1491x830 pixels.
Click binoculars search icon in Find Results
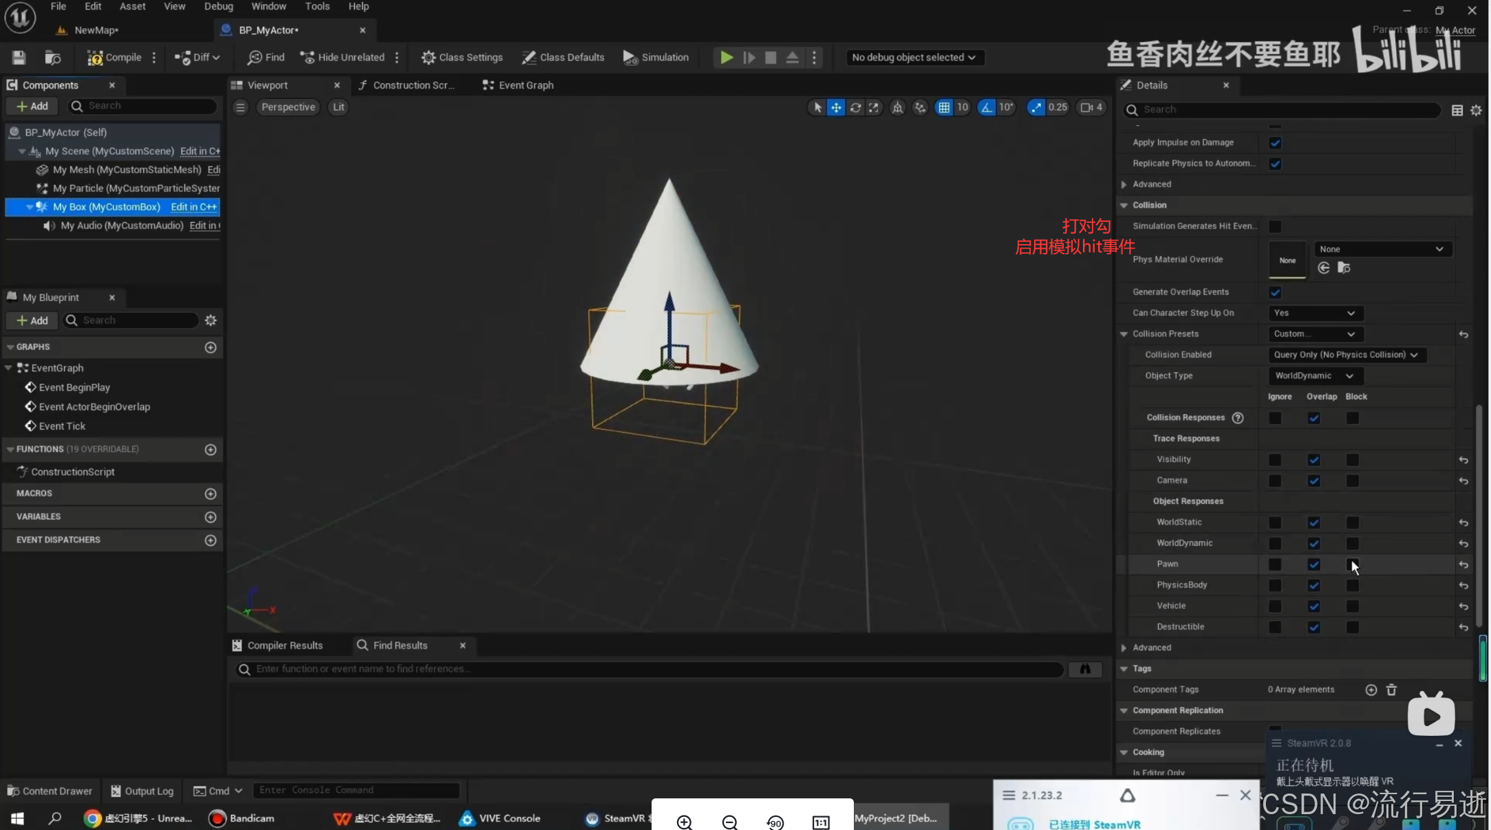point(1085,669)
